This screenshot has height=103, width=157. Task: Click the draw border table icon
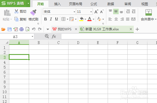(x=72, y=19)
